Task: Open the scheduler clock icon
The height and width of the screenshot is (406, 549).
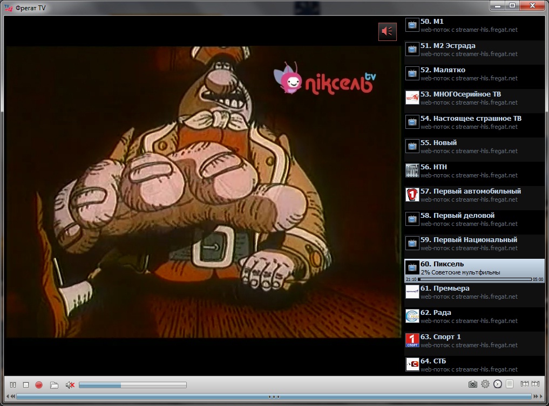Action: click(498, 384)
